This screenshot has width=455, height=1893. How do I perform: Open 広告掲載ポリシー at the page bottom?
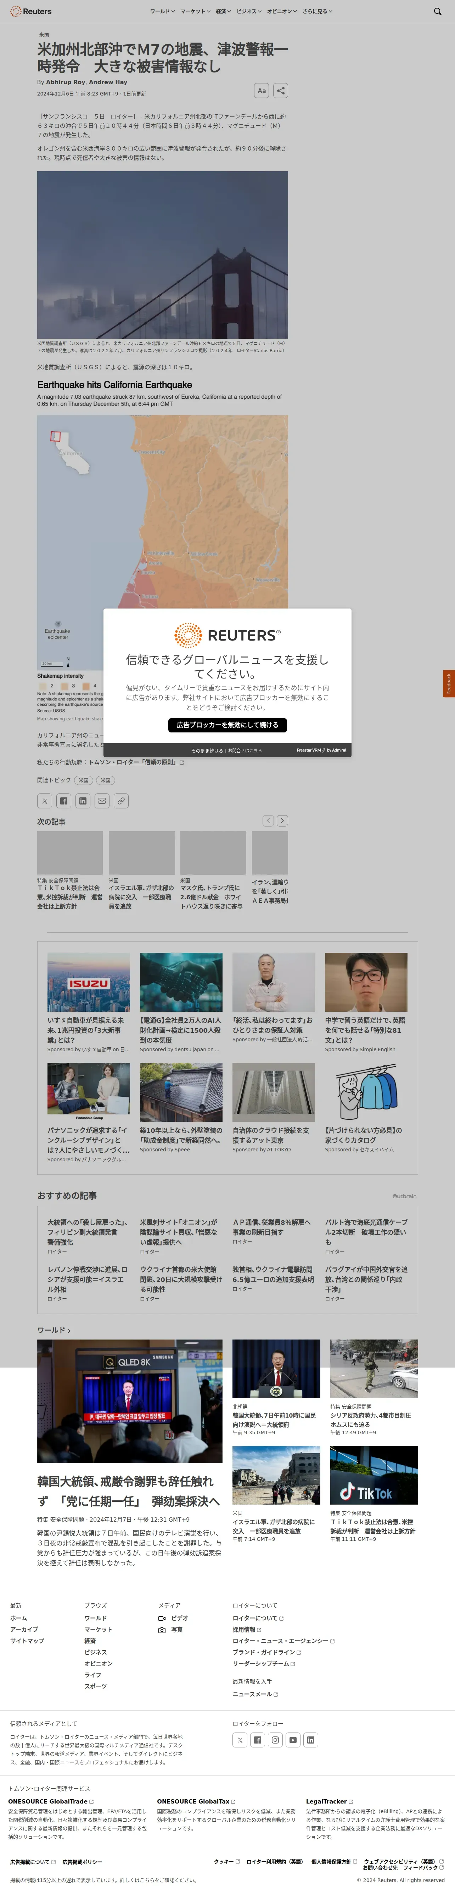tap(82, 1861)
